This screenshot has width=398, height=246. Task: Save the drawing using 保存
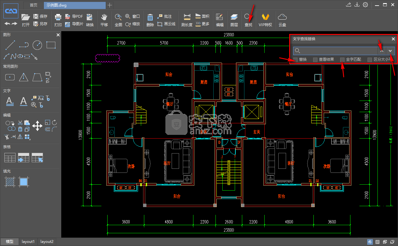pos(40,17)
